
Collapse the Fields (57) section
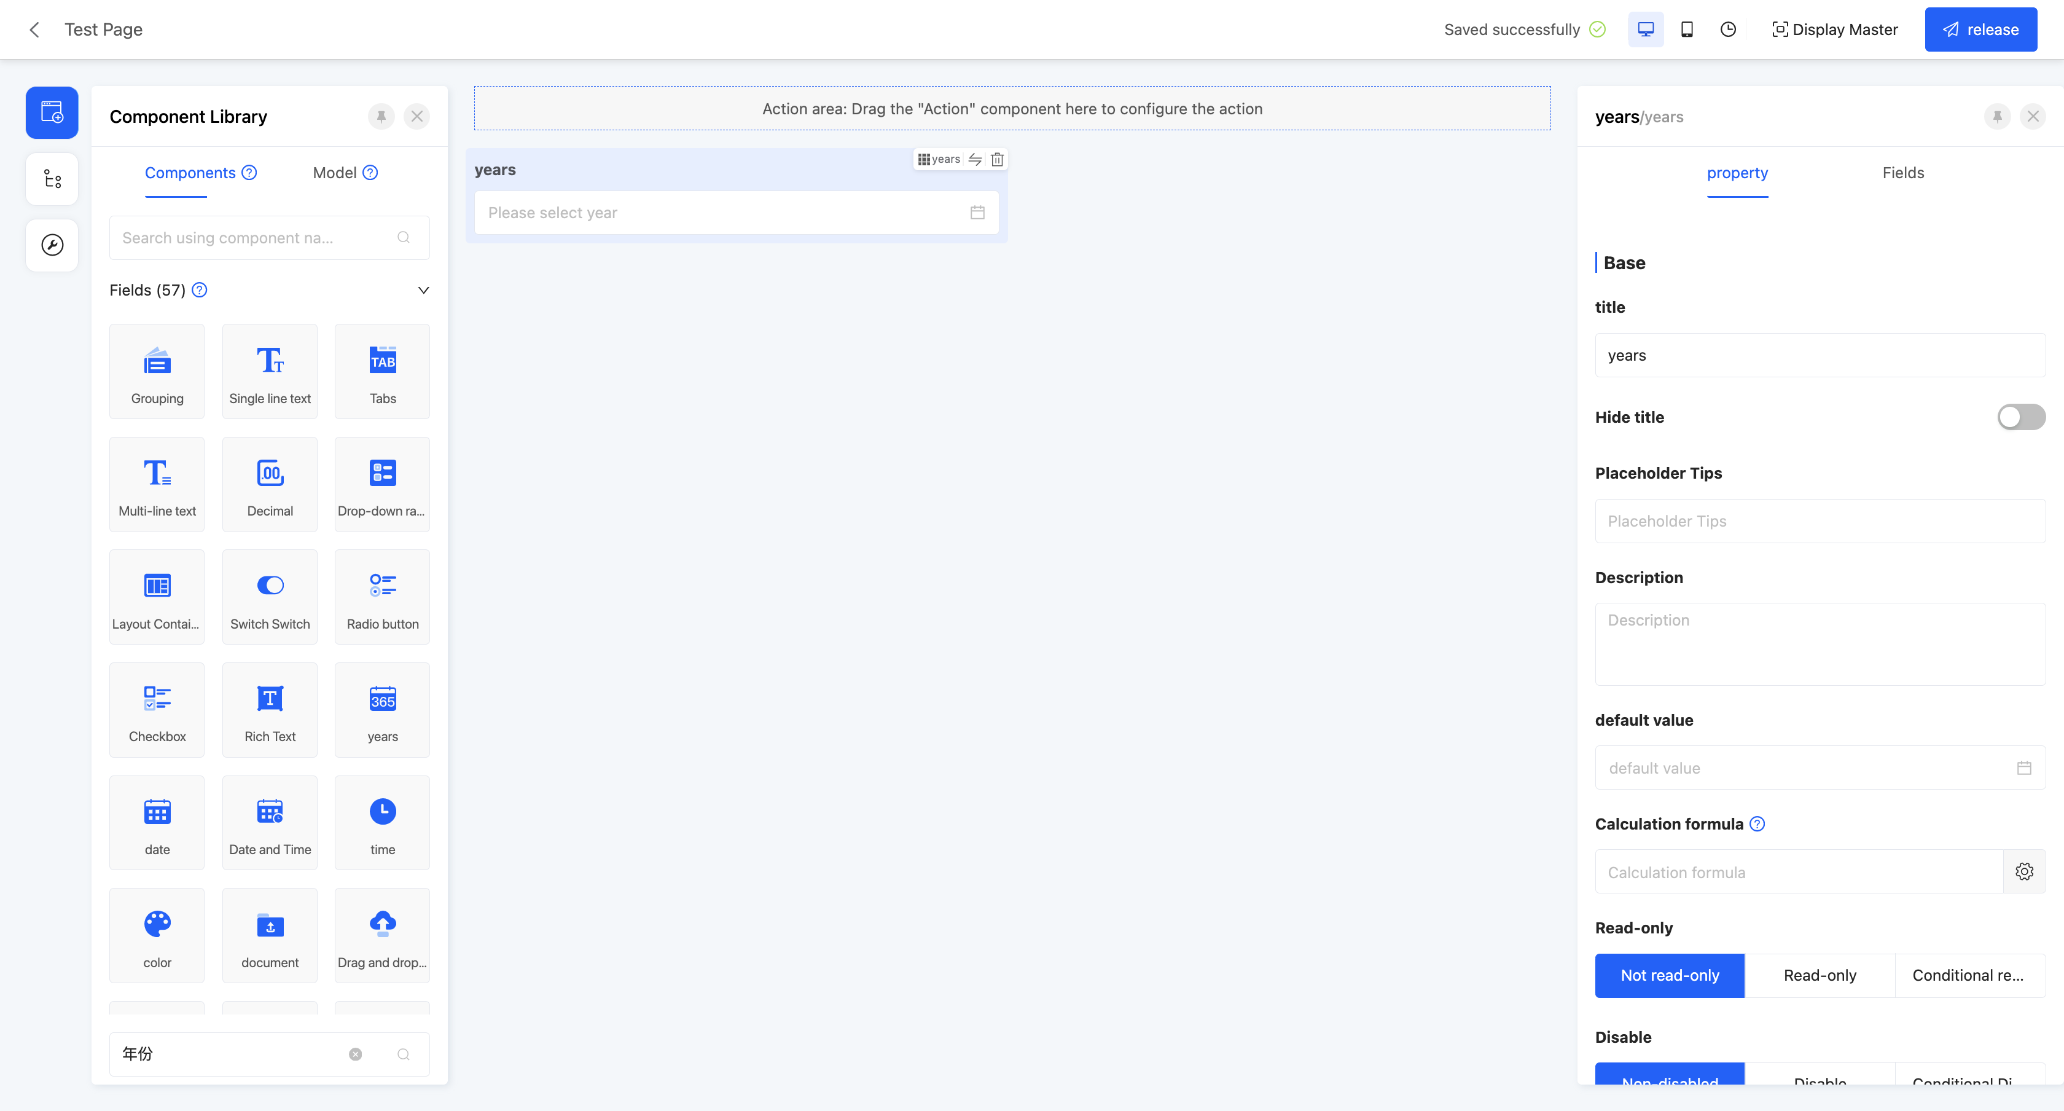pyautogui.click(x=423, y=290)
